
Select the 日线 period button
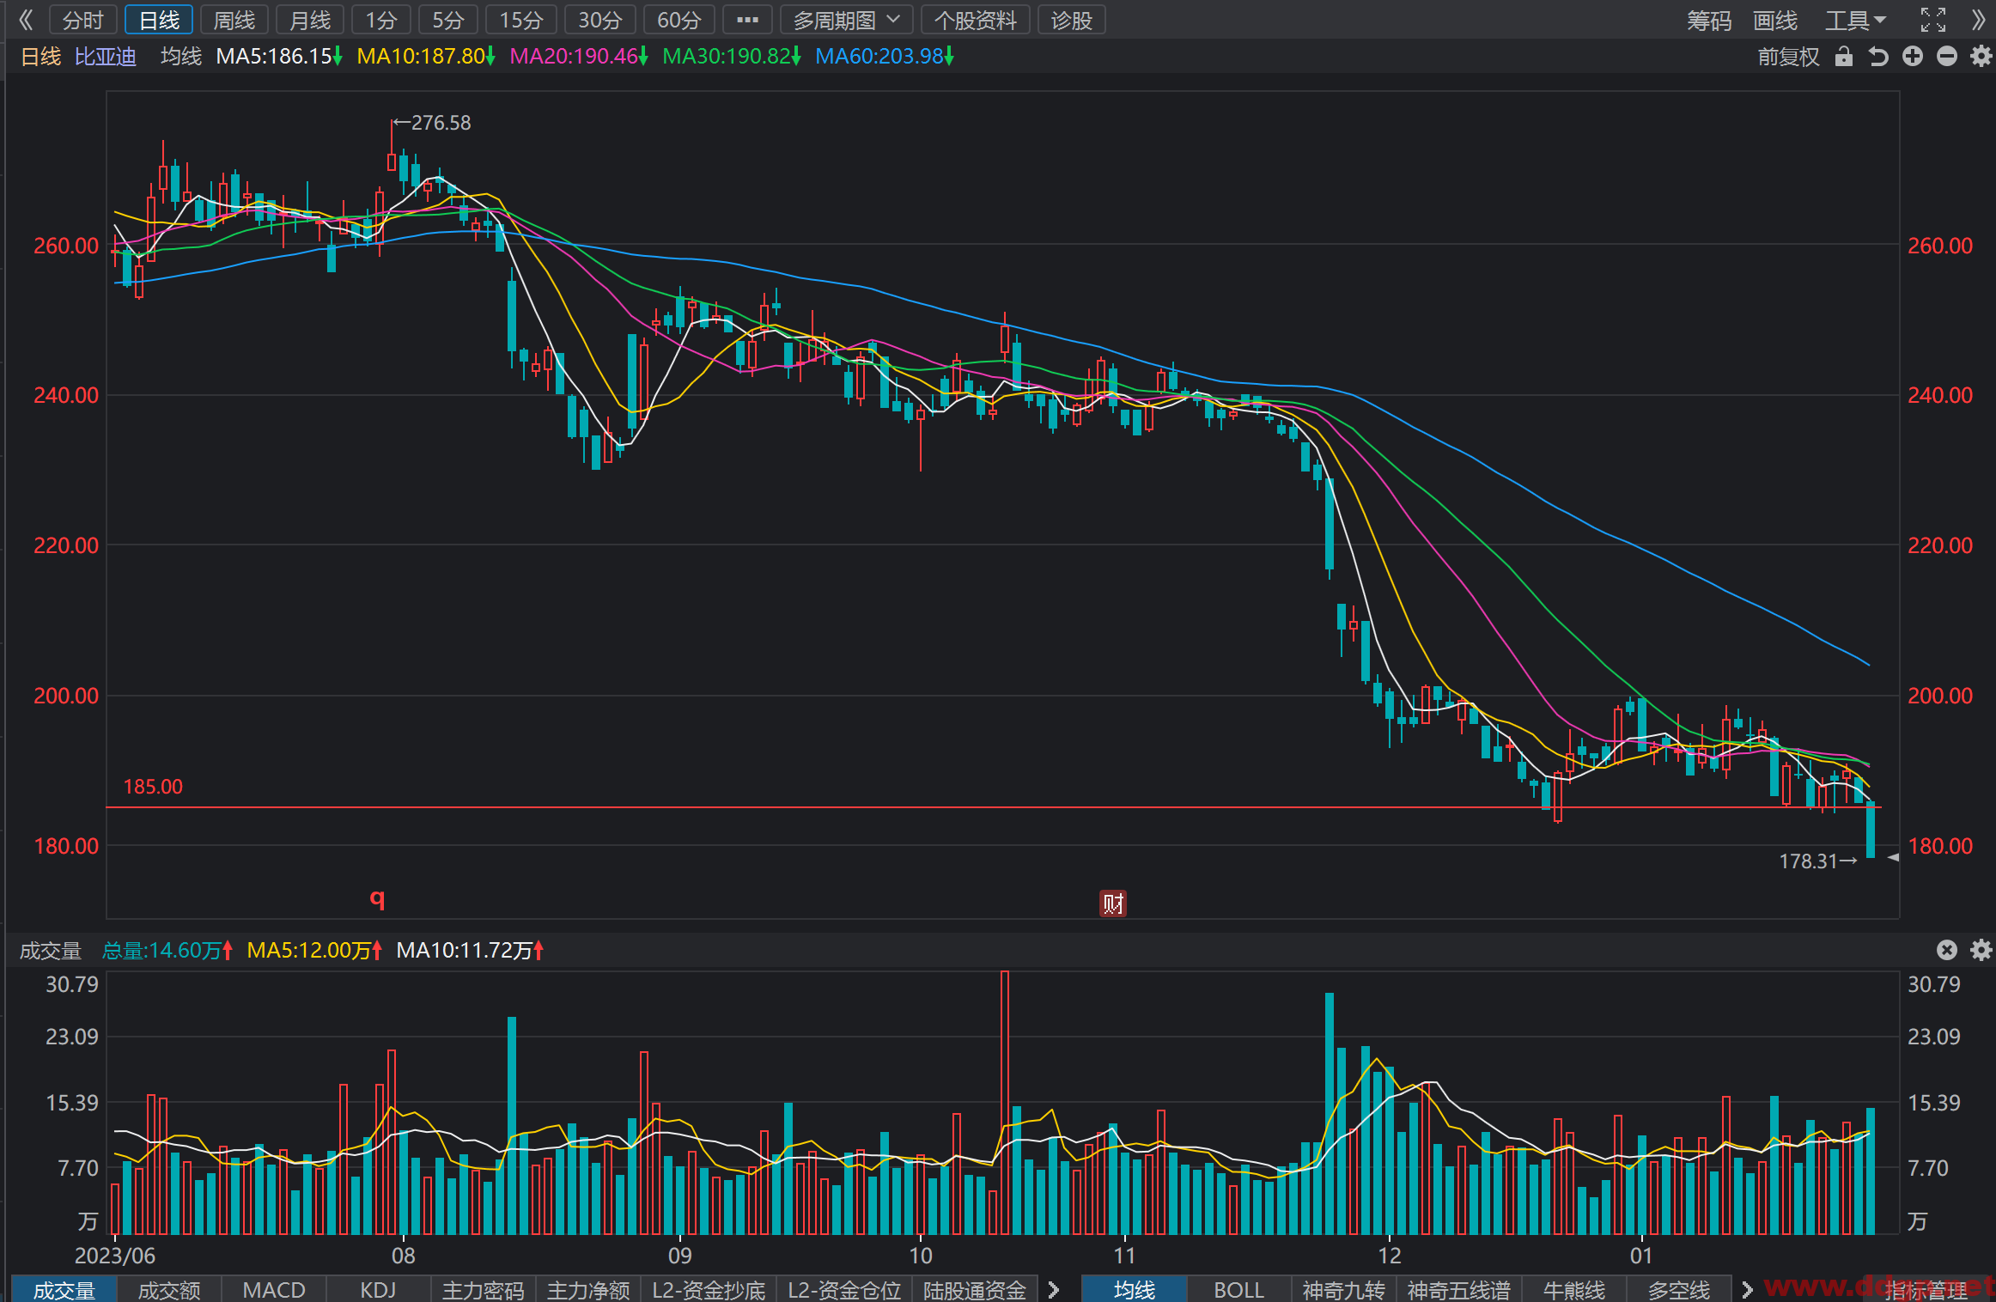(x=159, y=20)
